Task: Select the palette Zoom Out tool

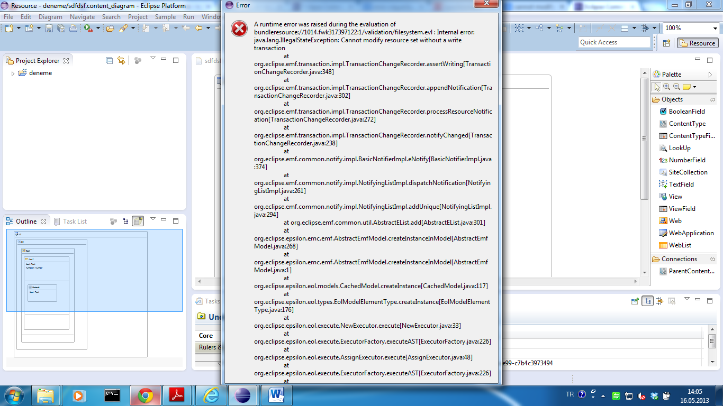Action: pos(676,87)
